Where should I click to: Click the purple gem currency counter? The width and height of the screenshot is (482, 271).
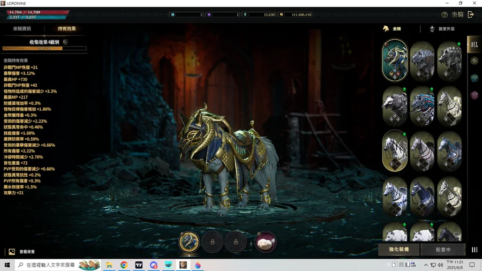[223, 14]
